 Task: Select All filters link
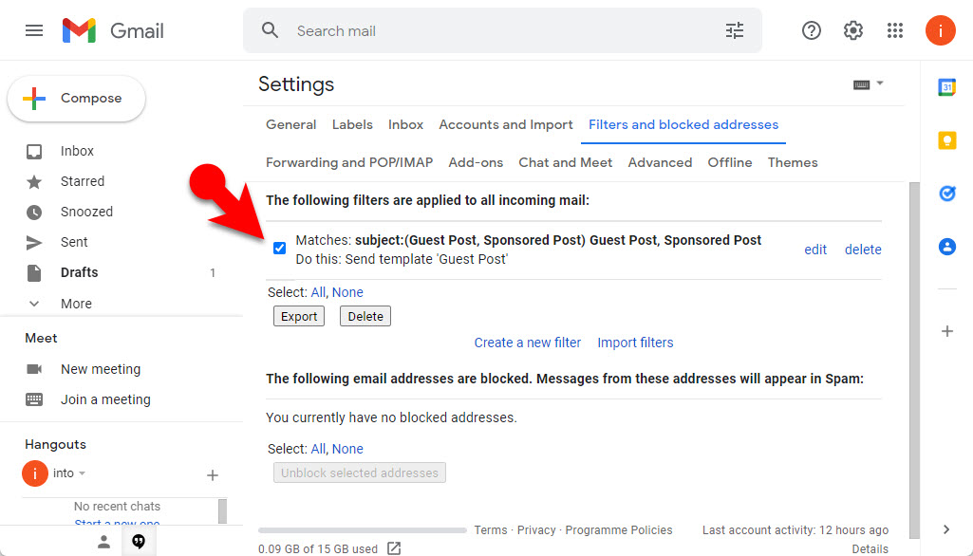(x=318, y=292)
